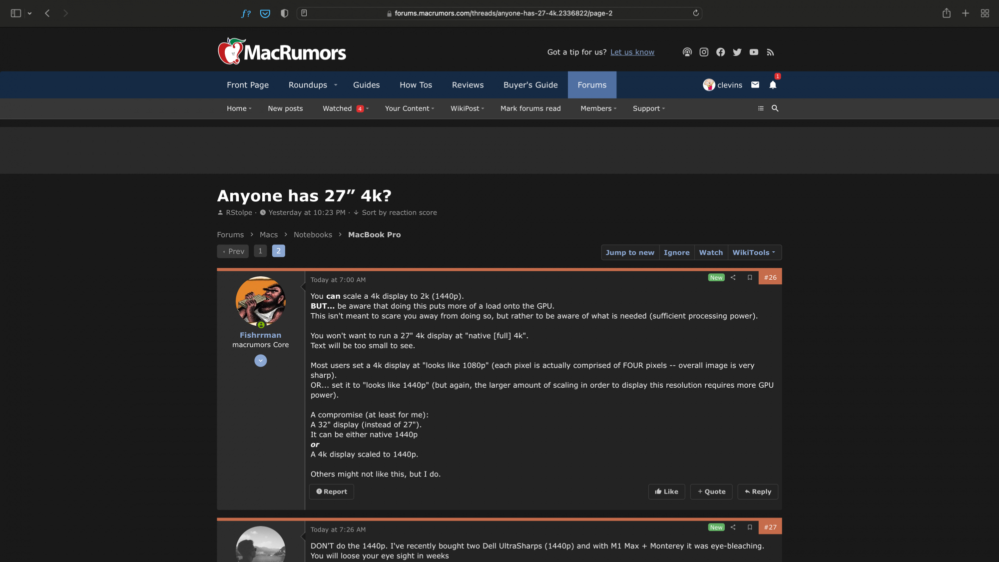The width and height of the screenshot is (999, 562).
Task: Expand Fishrrman's user details chevron
Action: point(260,361)
